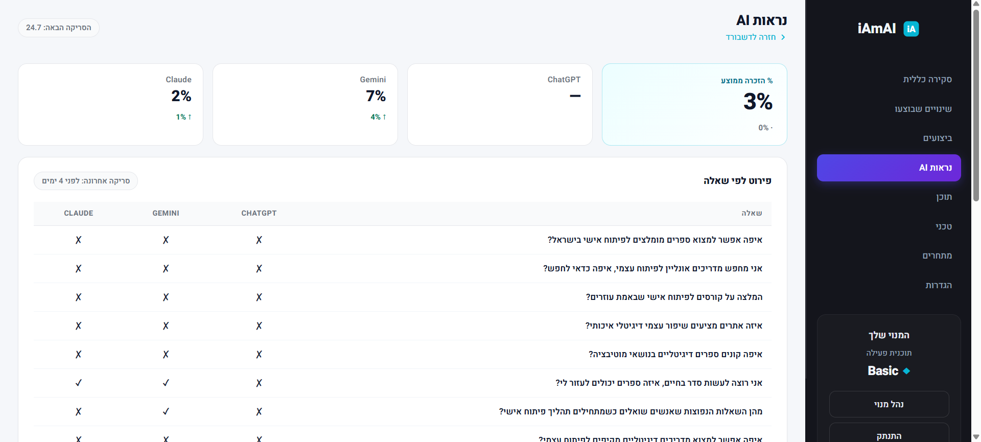This screenshot has width=981, height=442.
Task: Follow the חזרה לדשבורד link
Action: 751,37
